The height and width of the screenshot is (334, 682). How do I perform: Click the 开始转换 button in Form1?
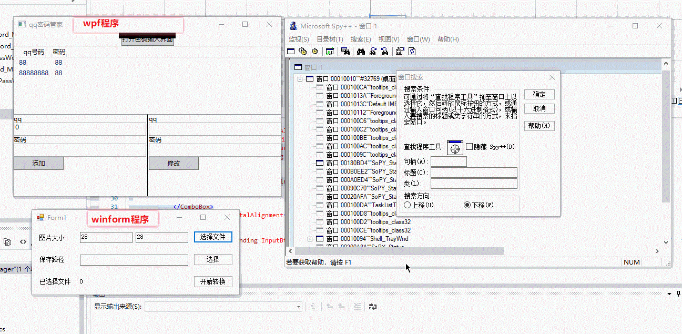tap(213, 281)
